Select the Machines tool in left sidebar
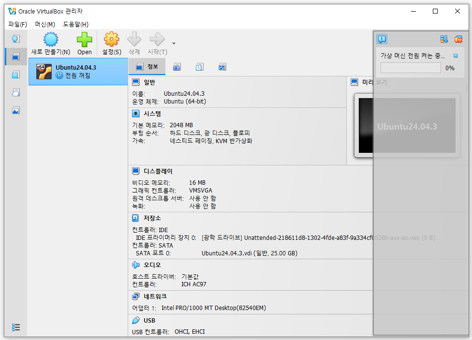The height and width of the screenshot is (340, 472). tap(16, 57)
